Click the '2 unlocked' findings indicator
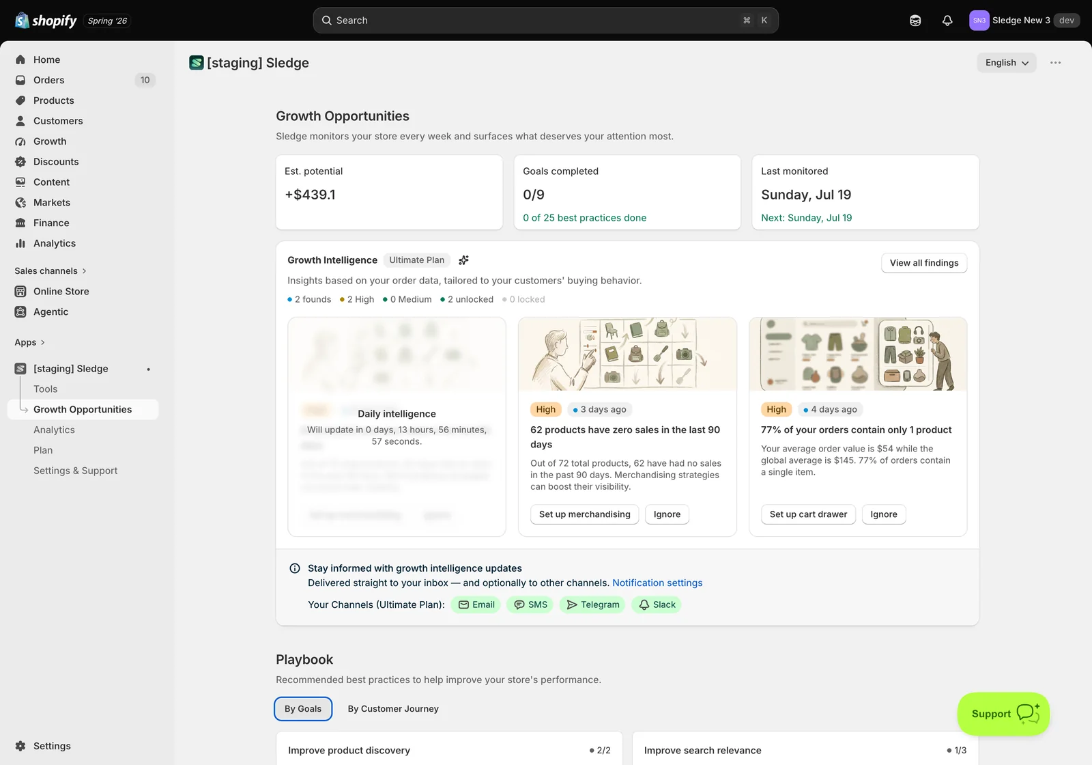This screenshot has height=765, width=1092. click(x=467, y=300)
